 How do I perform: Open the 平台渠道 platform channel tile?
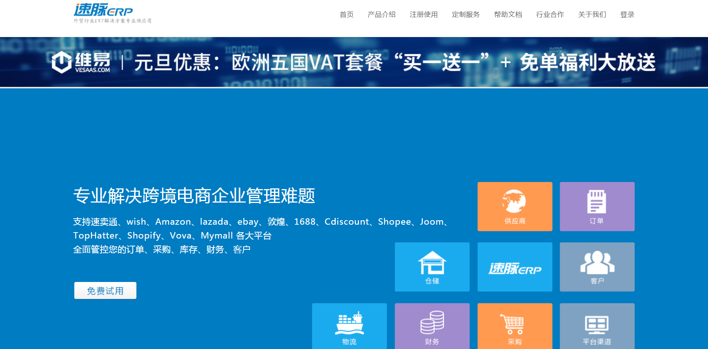tap(597, 326)
